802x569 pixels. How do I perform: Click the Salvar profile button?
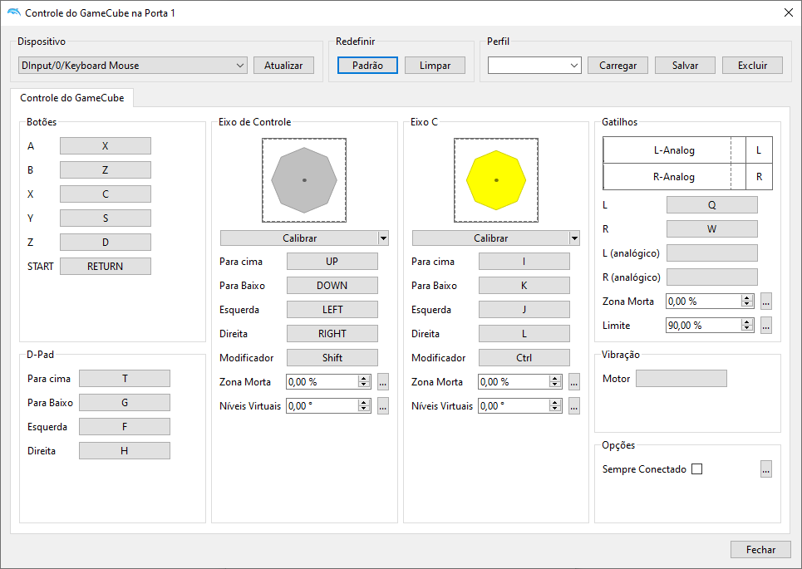(x=685, y=66)
